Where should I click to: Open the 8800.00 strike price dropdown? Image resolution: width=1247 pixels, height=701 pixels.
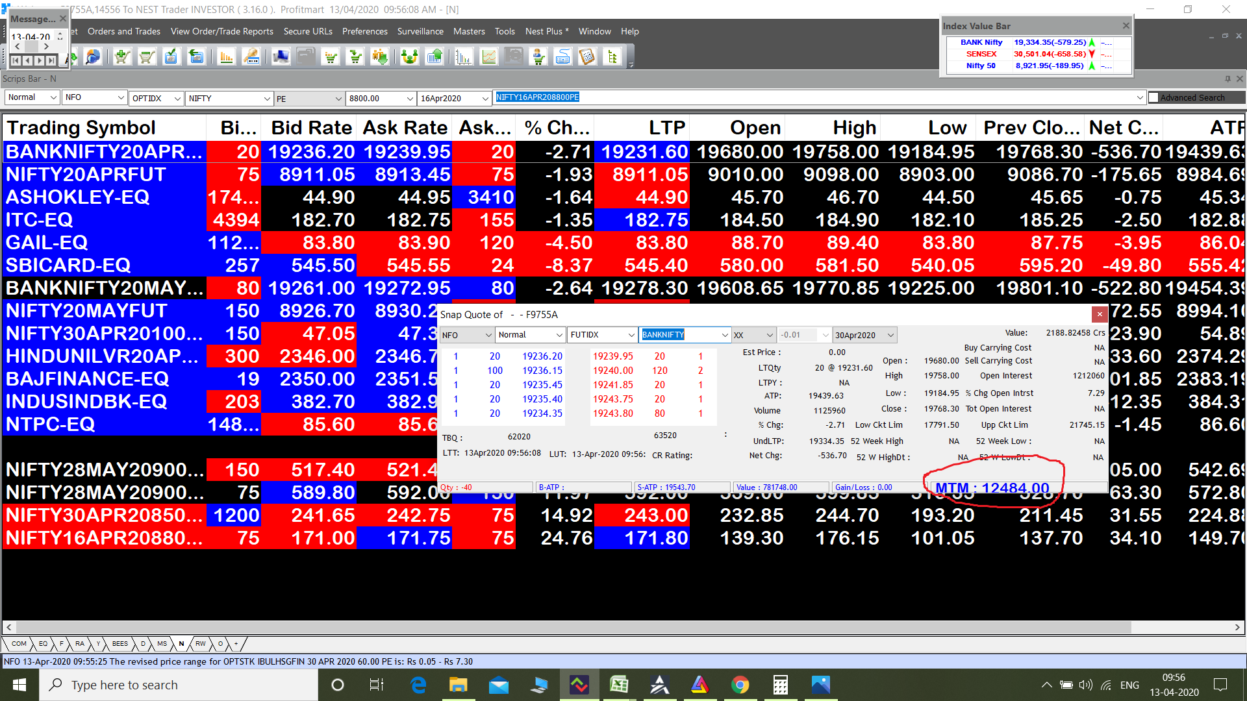pyautogui.click(x=410, y=98)
